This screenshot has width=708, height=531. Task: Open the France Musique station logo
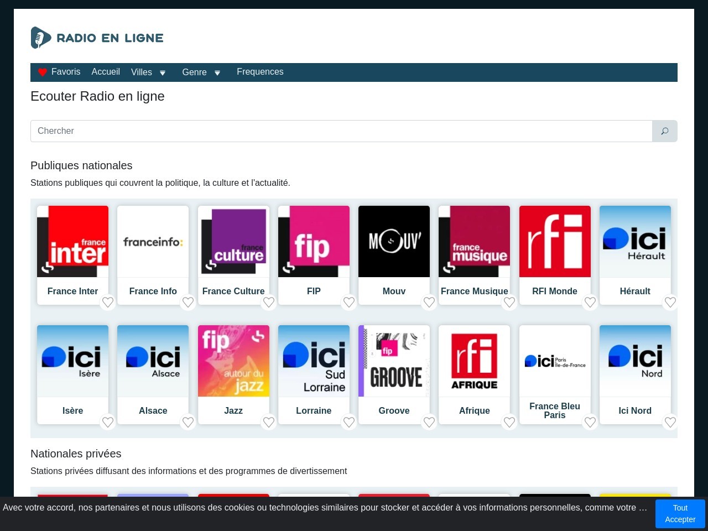point(475,241)
